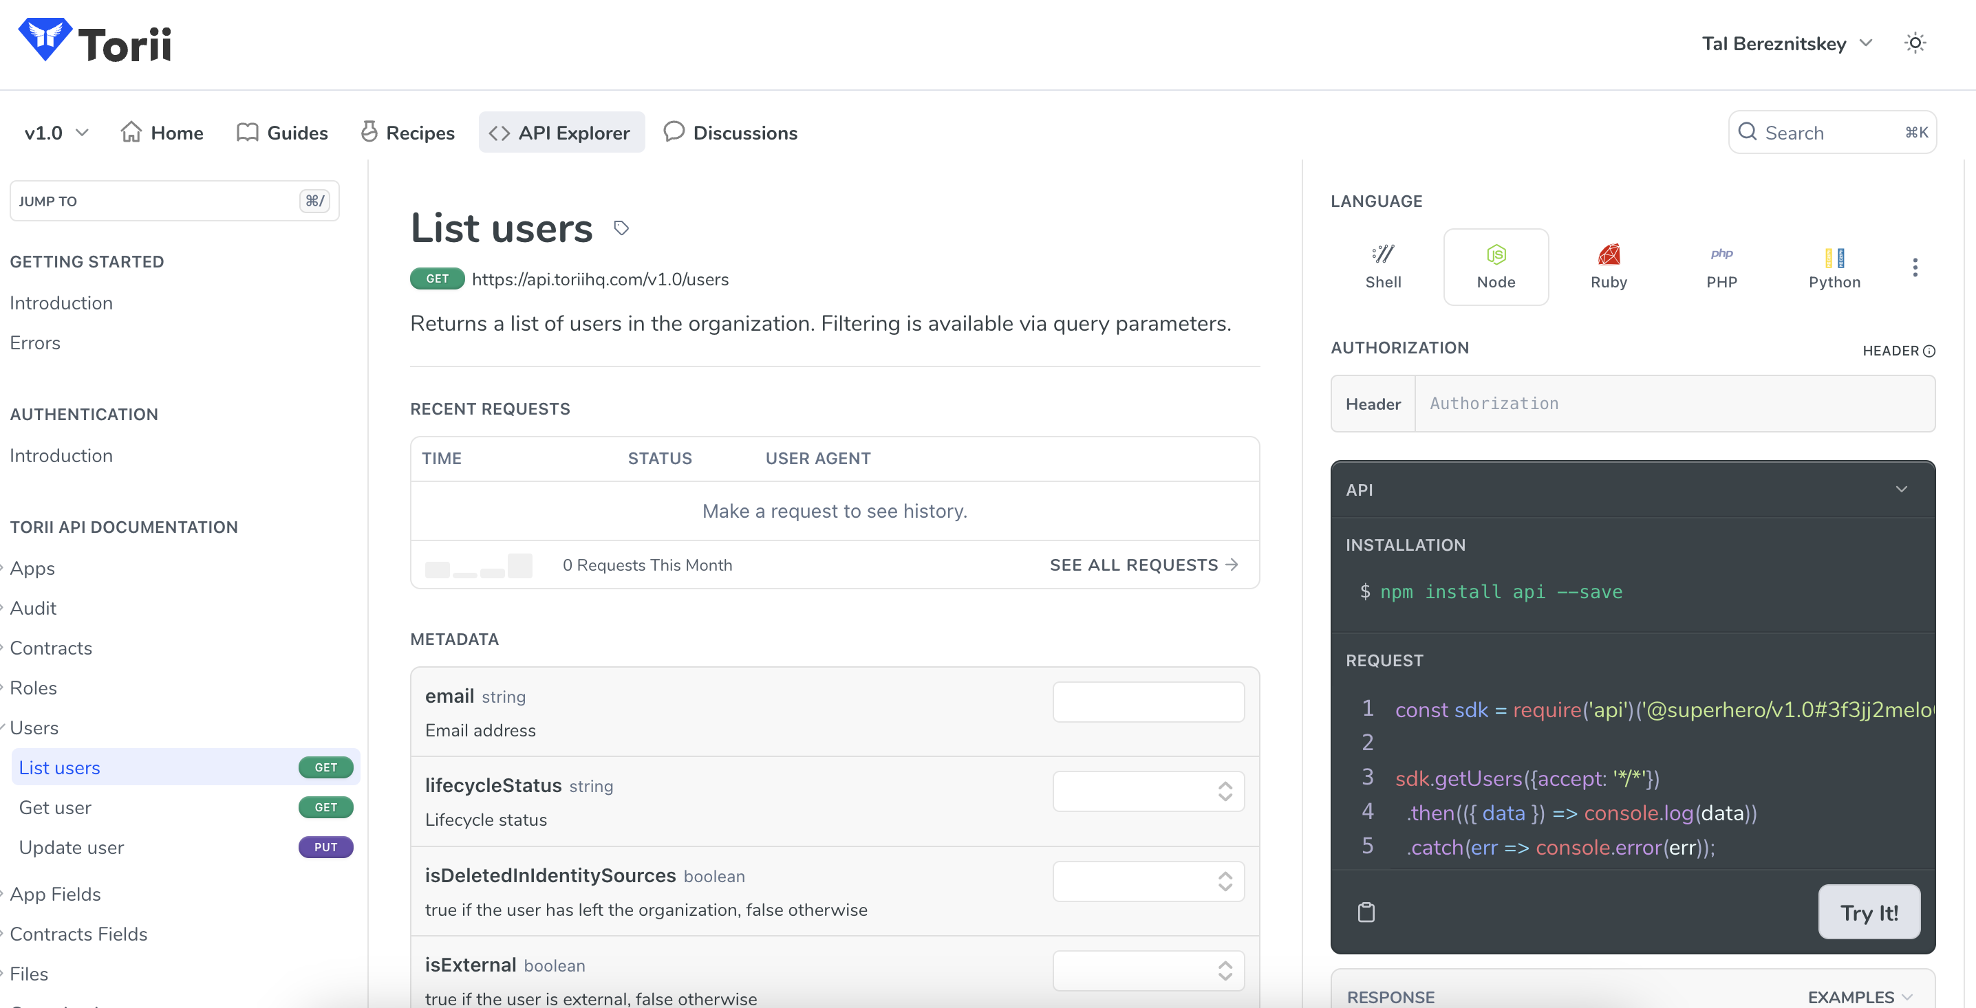Image resolution: width=1976 pixels, height=1008 pixels.
Task: Expand the Roles section
Action: coord(33,688)
